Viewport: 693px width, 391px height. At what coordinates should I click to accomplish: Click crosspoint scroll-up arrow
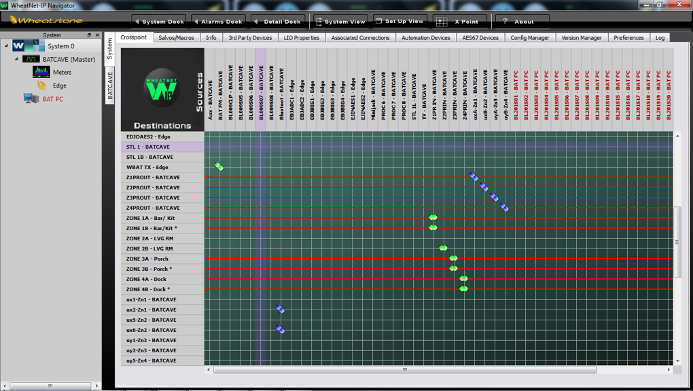(x=677, y=136)
